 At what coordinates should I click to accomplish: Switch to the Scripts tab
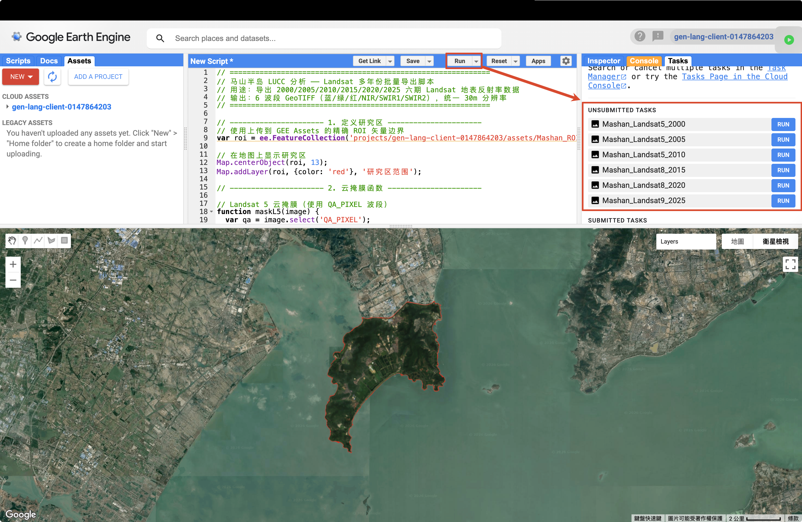click(18, 61)
